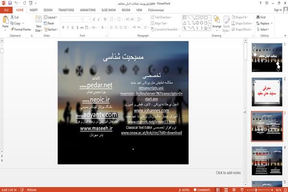
Task: Click the font name input box
Action: tap(72, 19)
